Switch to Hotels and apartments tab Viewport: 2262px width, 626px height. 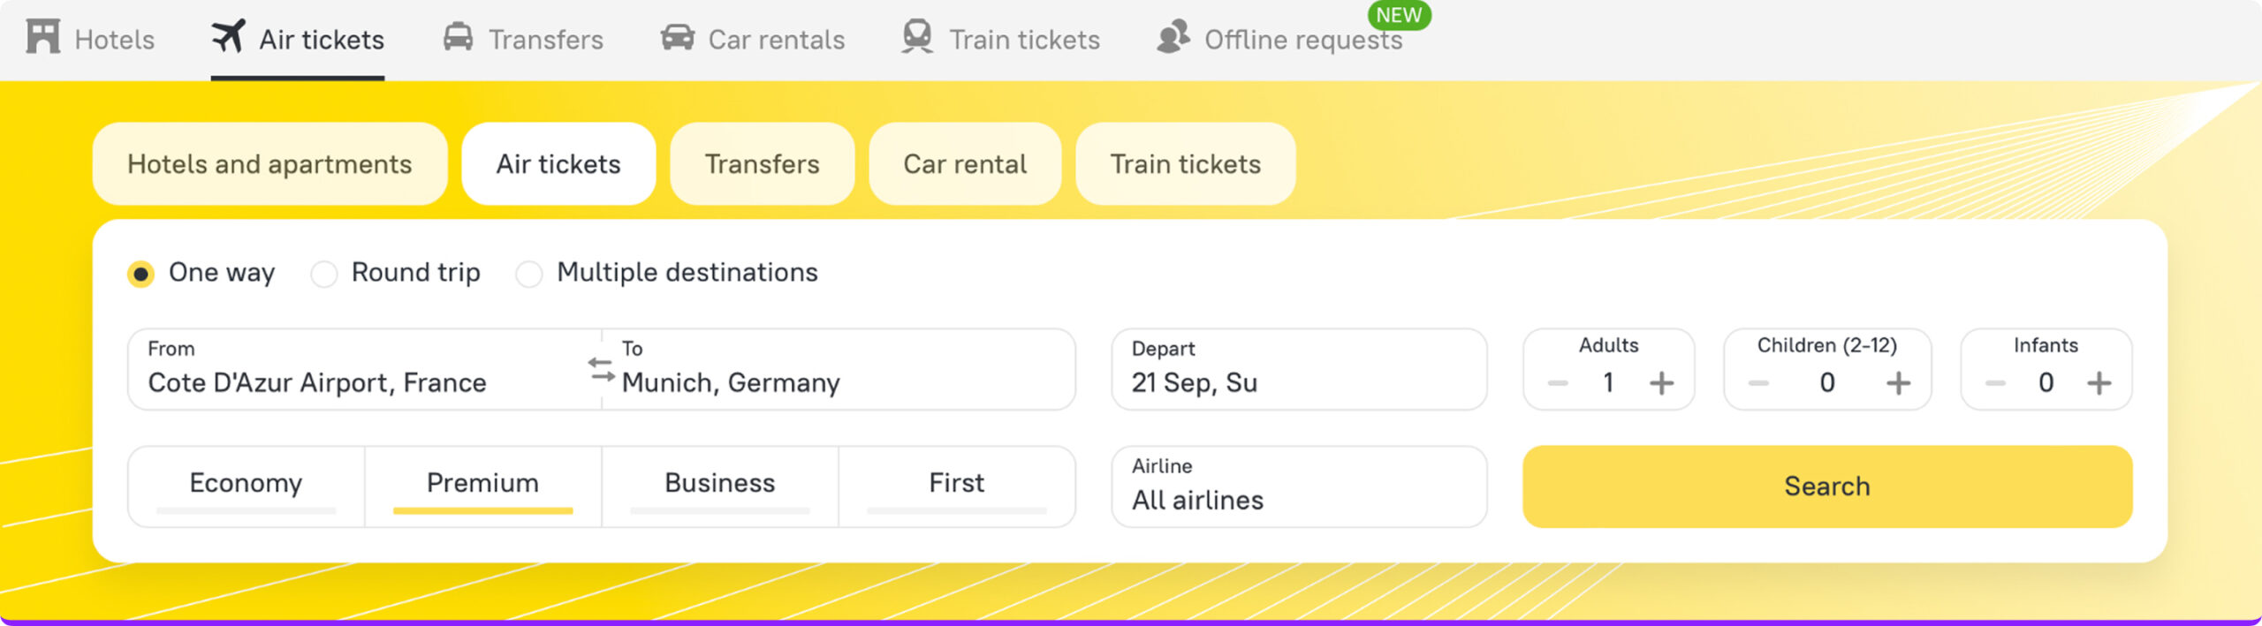(269, 164)
